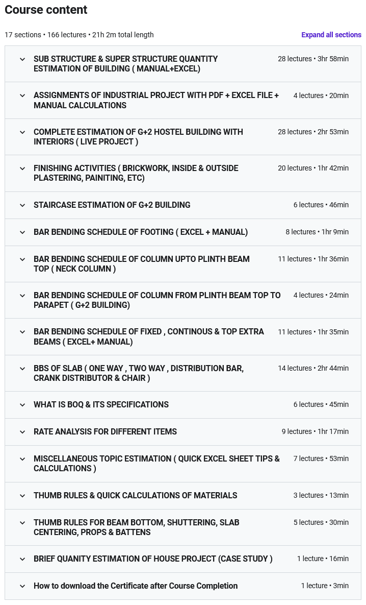Expand the PLINTH BEAM TOP TO PARAPET chevron

(x=22, y=296)
